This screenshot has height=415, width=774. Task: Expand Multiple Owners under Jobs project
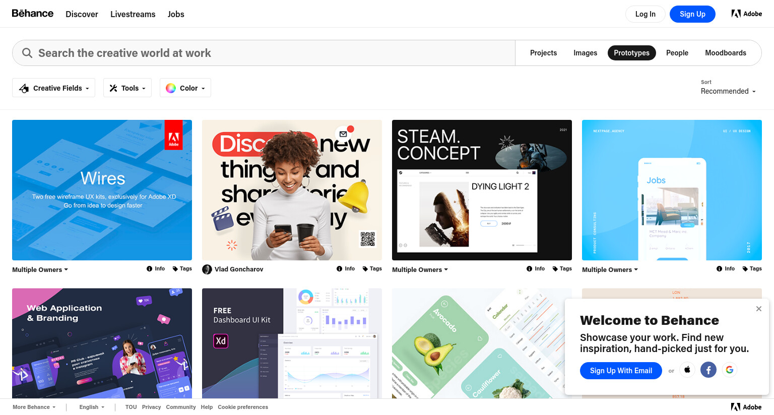tap(610, 270)
